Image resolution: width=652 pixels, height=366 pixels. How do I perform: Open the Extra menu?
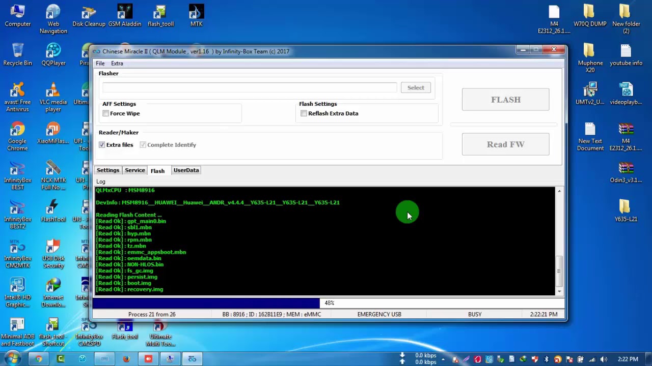[x=117, y=64]
